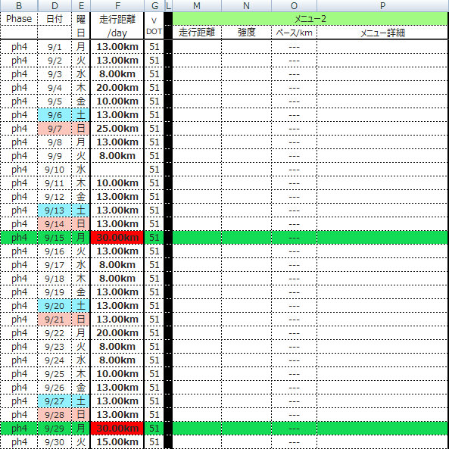The image size is (449, 449).
Task: Select date cell 9/10
Action: 55,170
